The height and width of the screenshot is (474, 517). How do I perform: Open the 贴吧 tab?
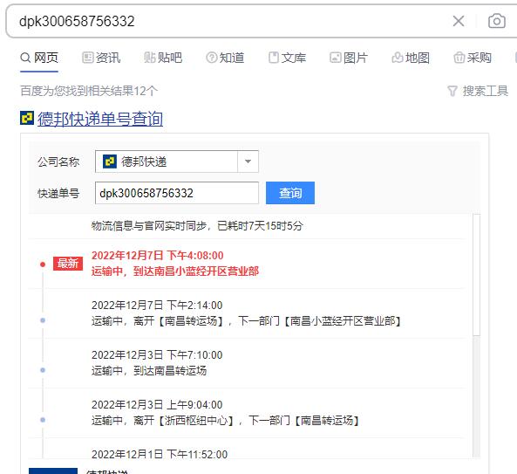(x=163, y=58)
